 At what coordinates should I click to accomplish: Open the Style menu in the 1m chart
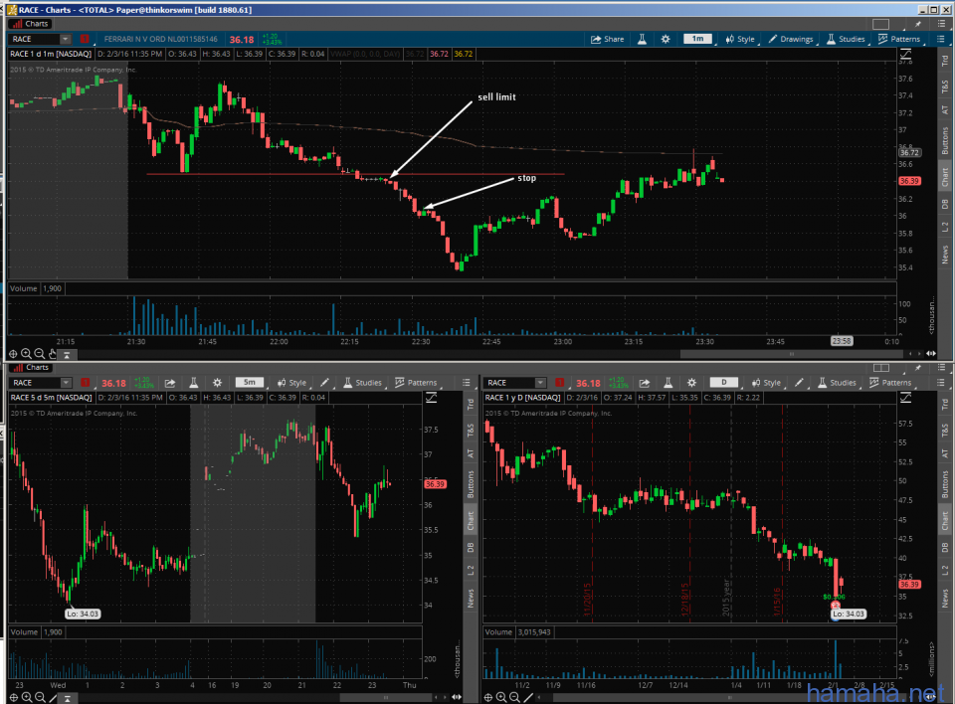coord(740,39)
